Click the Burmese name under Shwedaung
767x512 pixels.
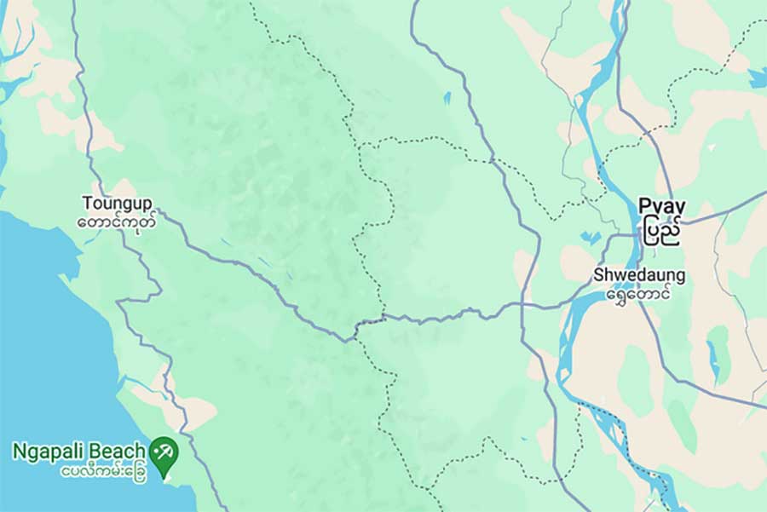pos(638,295)
